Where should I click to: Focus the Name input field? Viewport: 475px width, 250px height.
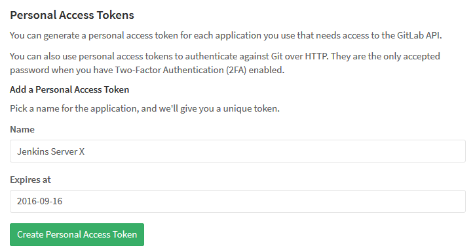[x=237, y=151]
